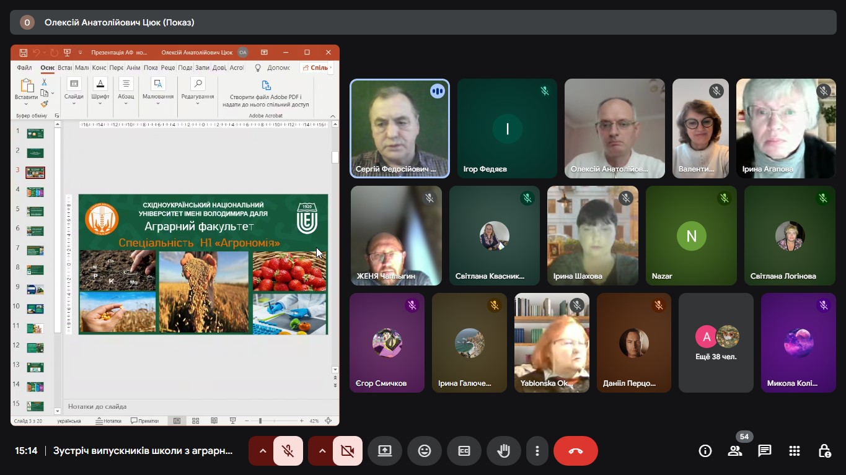Toggle closed captions (CC) button
Screen dimensions: 846x475
pyautogui.click(x=464, y=451)
